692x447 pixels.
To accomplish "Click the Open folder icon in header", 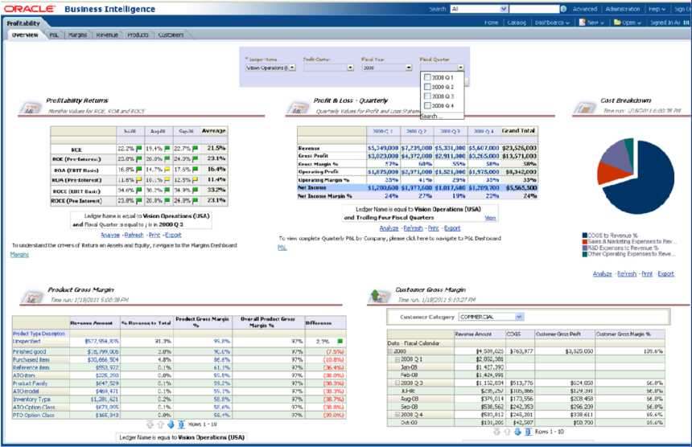I will [617, 22].
